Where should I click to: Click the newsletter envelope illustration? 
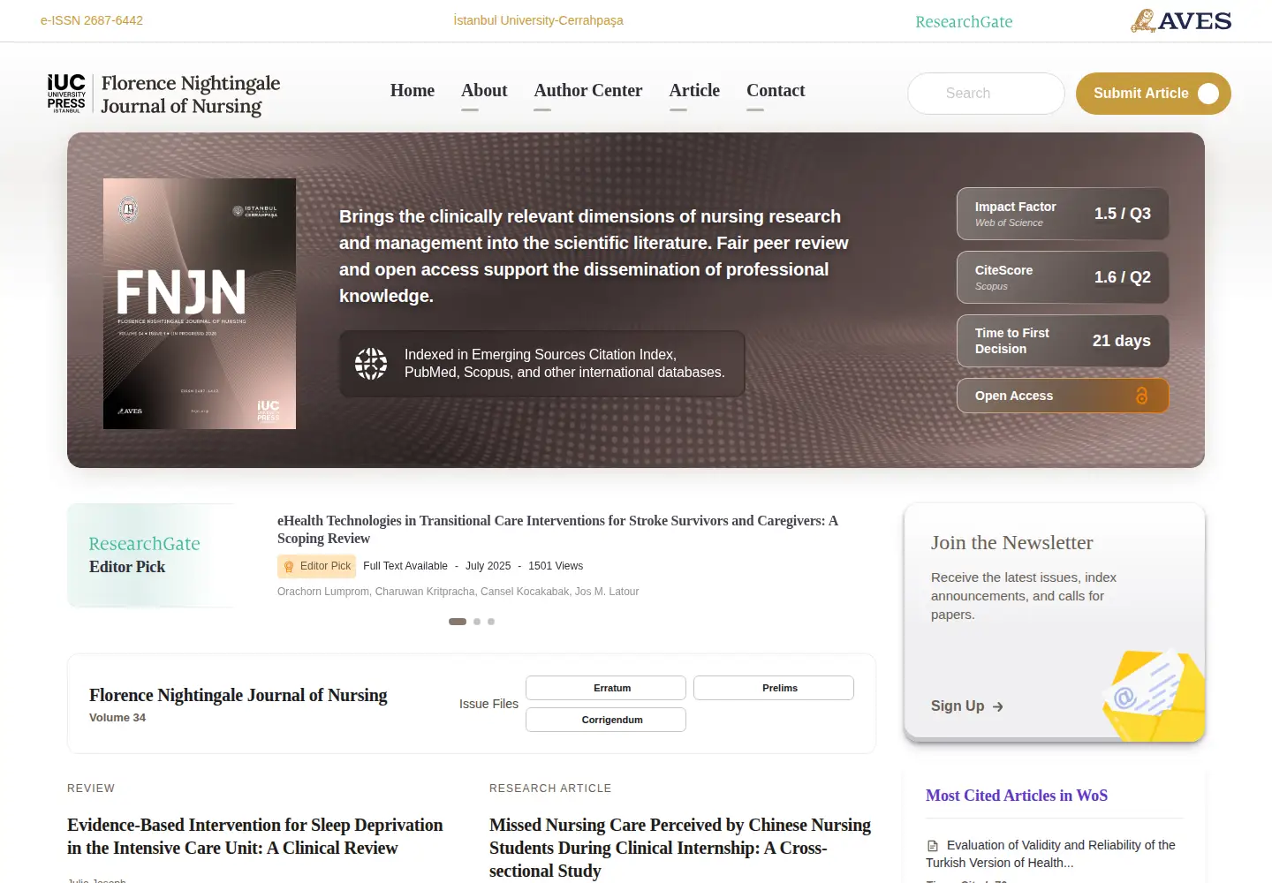point(1154,695)
